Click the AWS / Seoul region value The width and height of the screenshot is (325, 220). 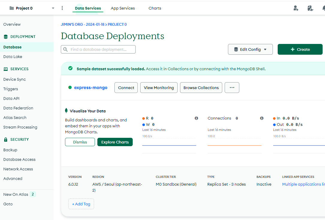coord(117,187)
